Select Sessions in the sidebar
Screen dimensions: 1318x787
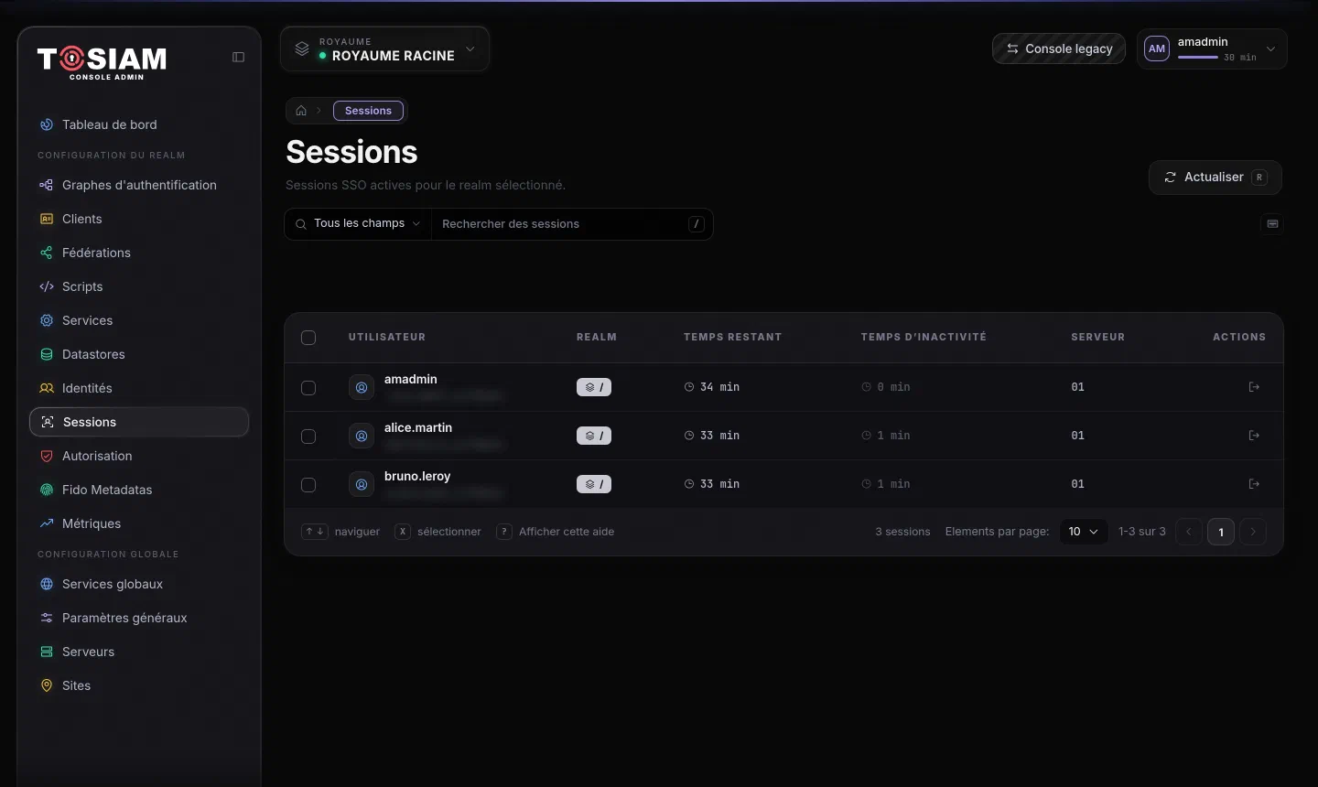139,422
